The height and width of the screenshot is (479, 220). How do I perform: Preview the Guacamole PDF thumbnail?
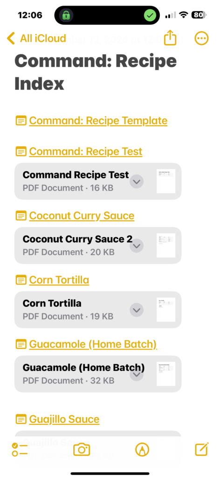coord(166,374)
